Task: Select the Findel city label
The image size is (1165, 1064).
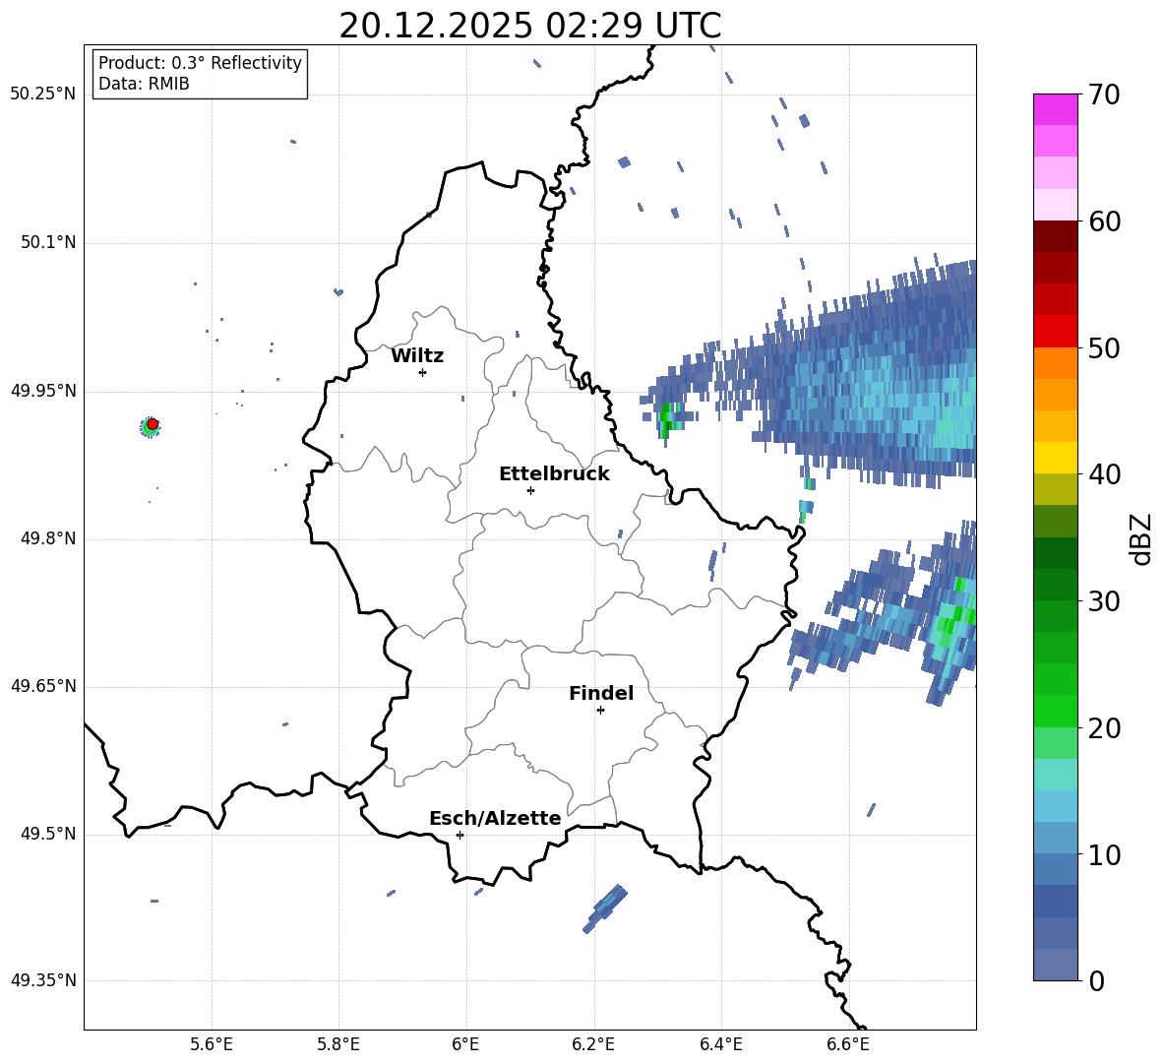Action: (601, 693)
